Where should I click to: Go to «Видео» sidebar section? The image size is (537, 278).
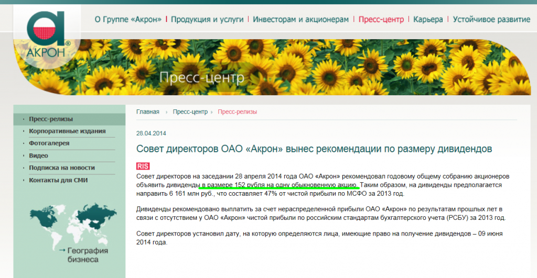click(38, 155)
